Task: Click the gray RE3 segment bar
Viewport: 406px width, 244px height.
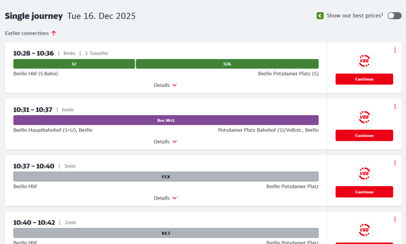Action: 166,233
